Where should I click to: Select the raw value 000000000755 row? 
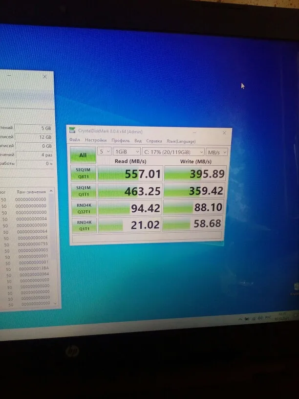click(33, 244)
